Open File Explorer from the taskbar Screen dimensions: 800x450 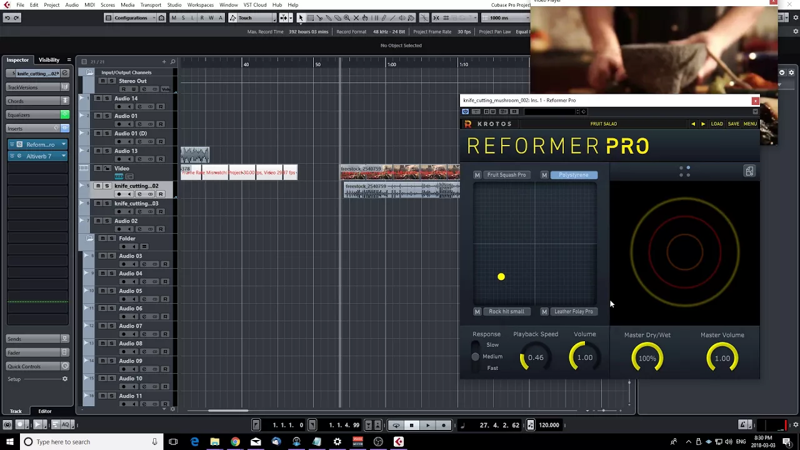point(215,442)
